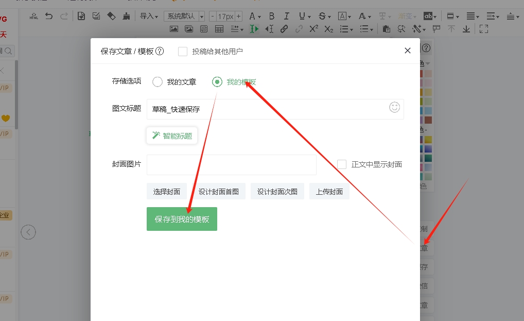
Task: Expand the 导入 import dropdown
Action: (x=149, y=16)
